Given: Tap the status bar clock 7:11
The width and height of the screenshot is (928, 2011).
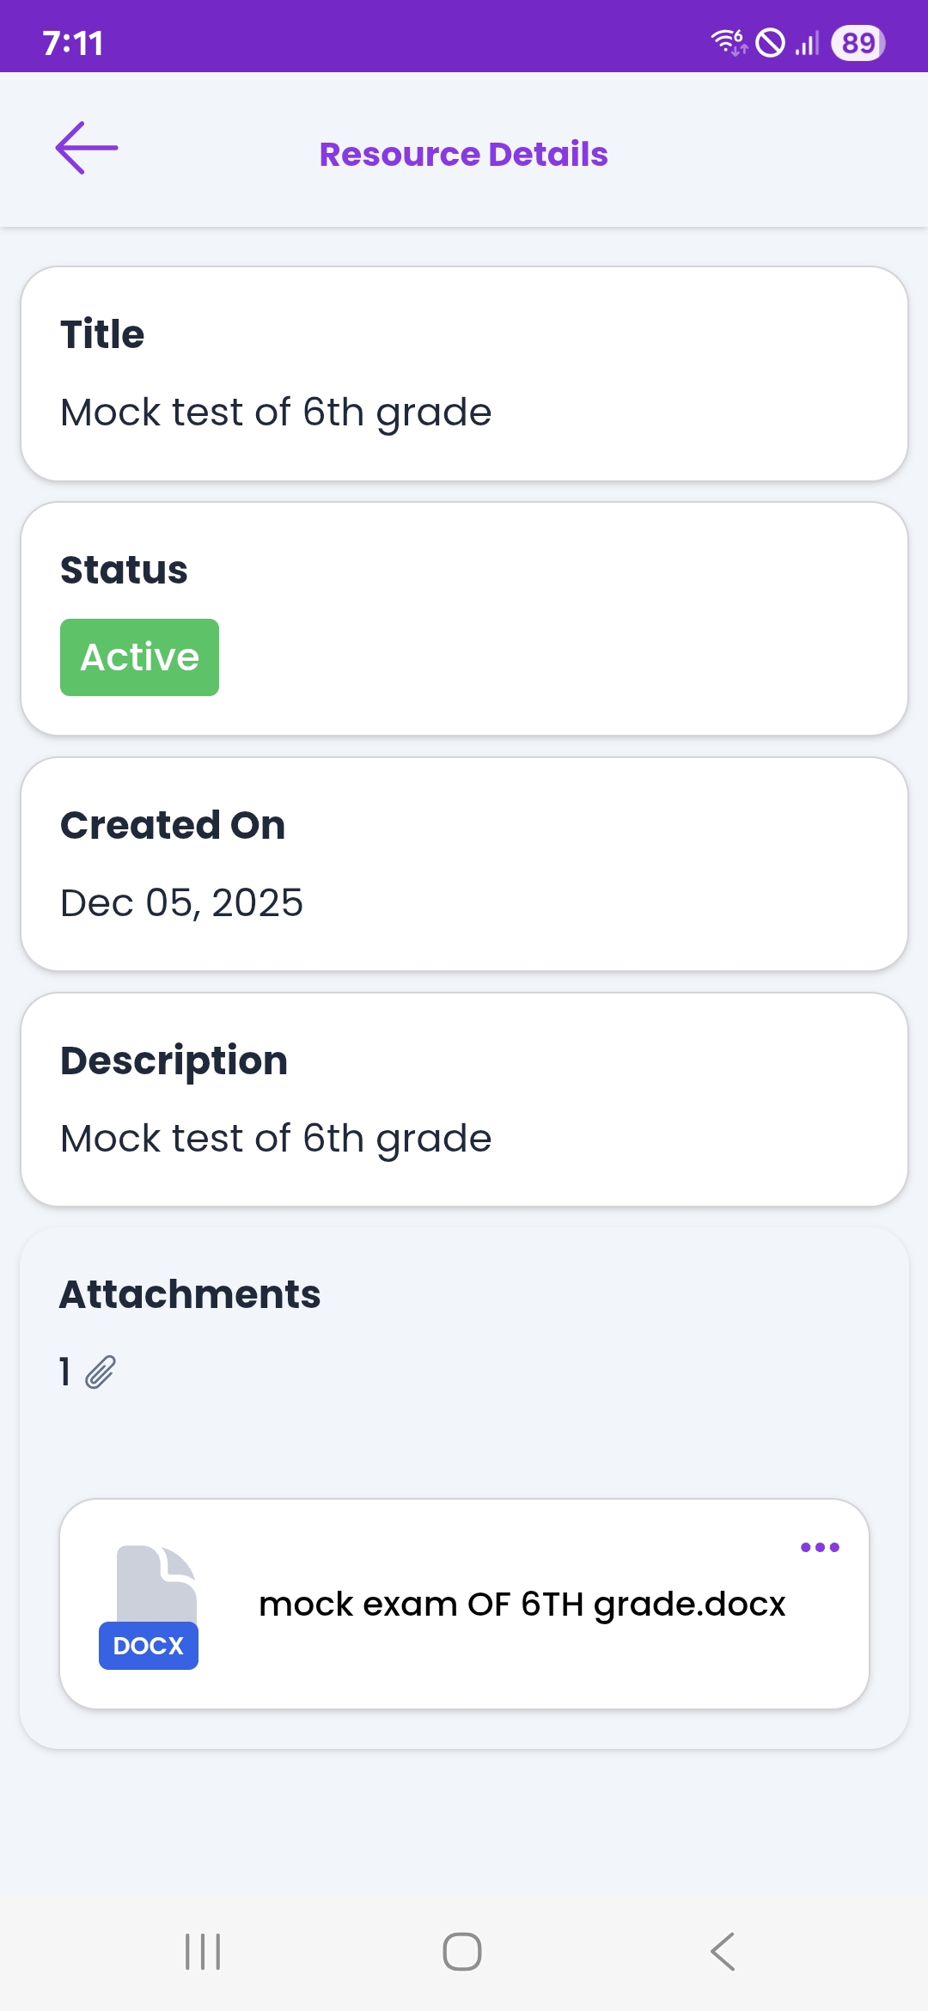Looking at the screenshot, I should tap(73, 43).
